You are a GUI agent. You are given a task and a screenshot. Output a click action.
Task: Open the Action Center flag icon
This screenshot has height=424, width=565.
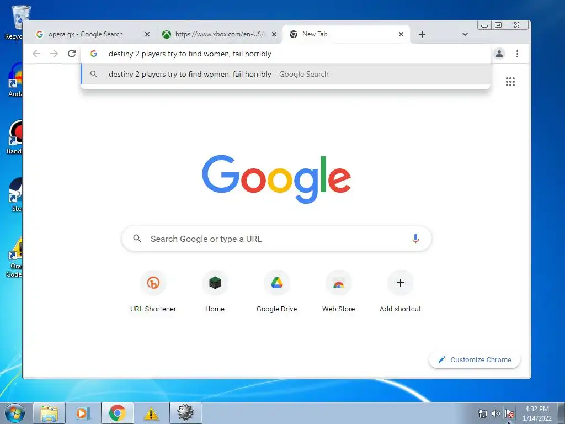[509, 414]
